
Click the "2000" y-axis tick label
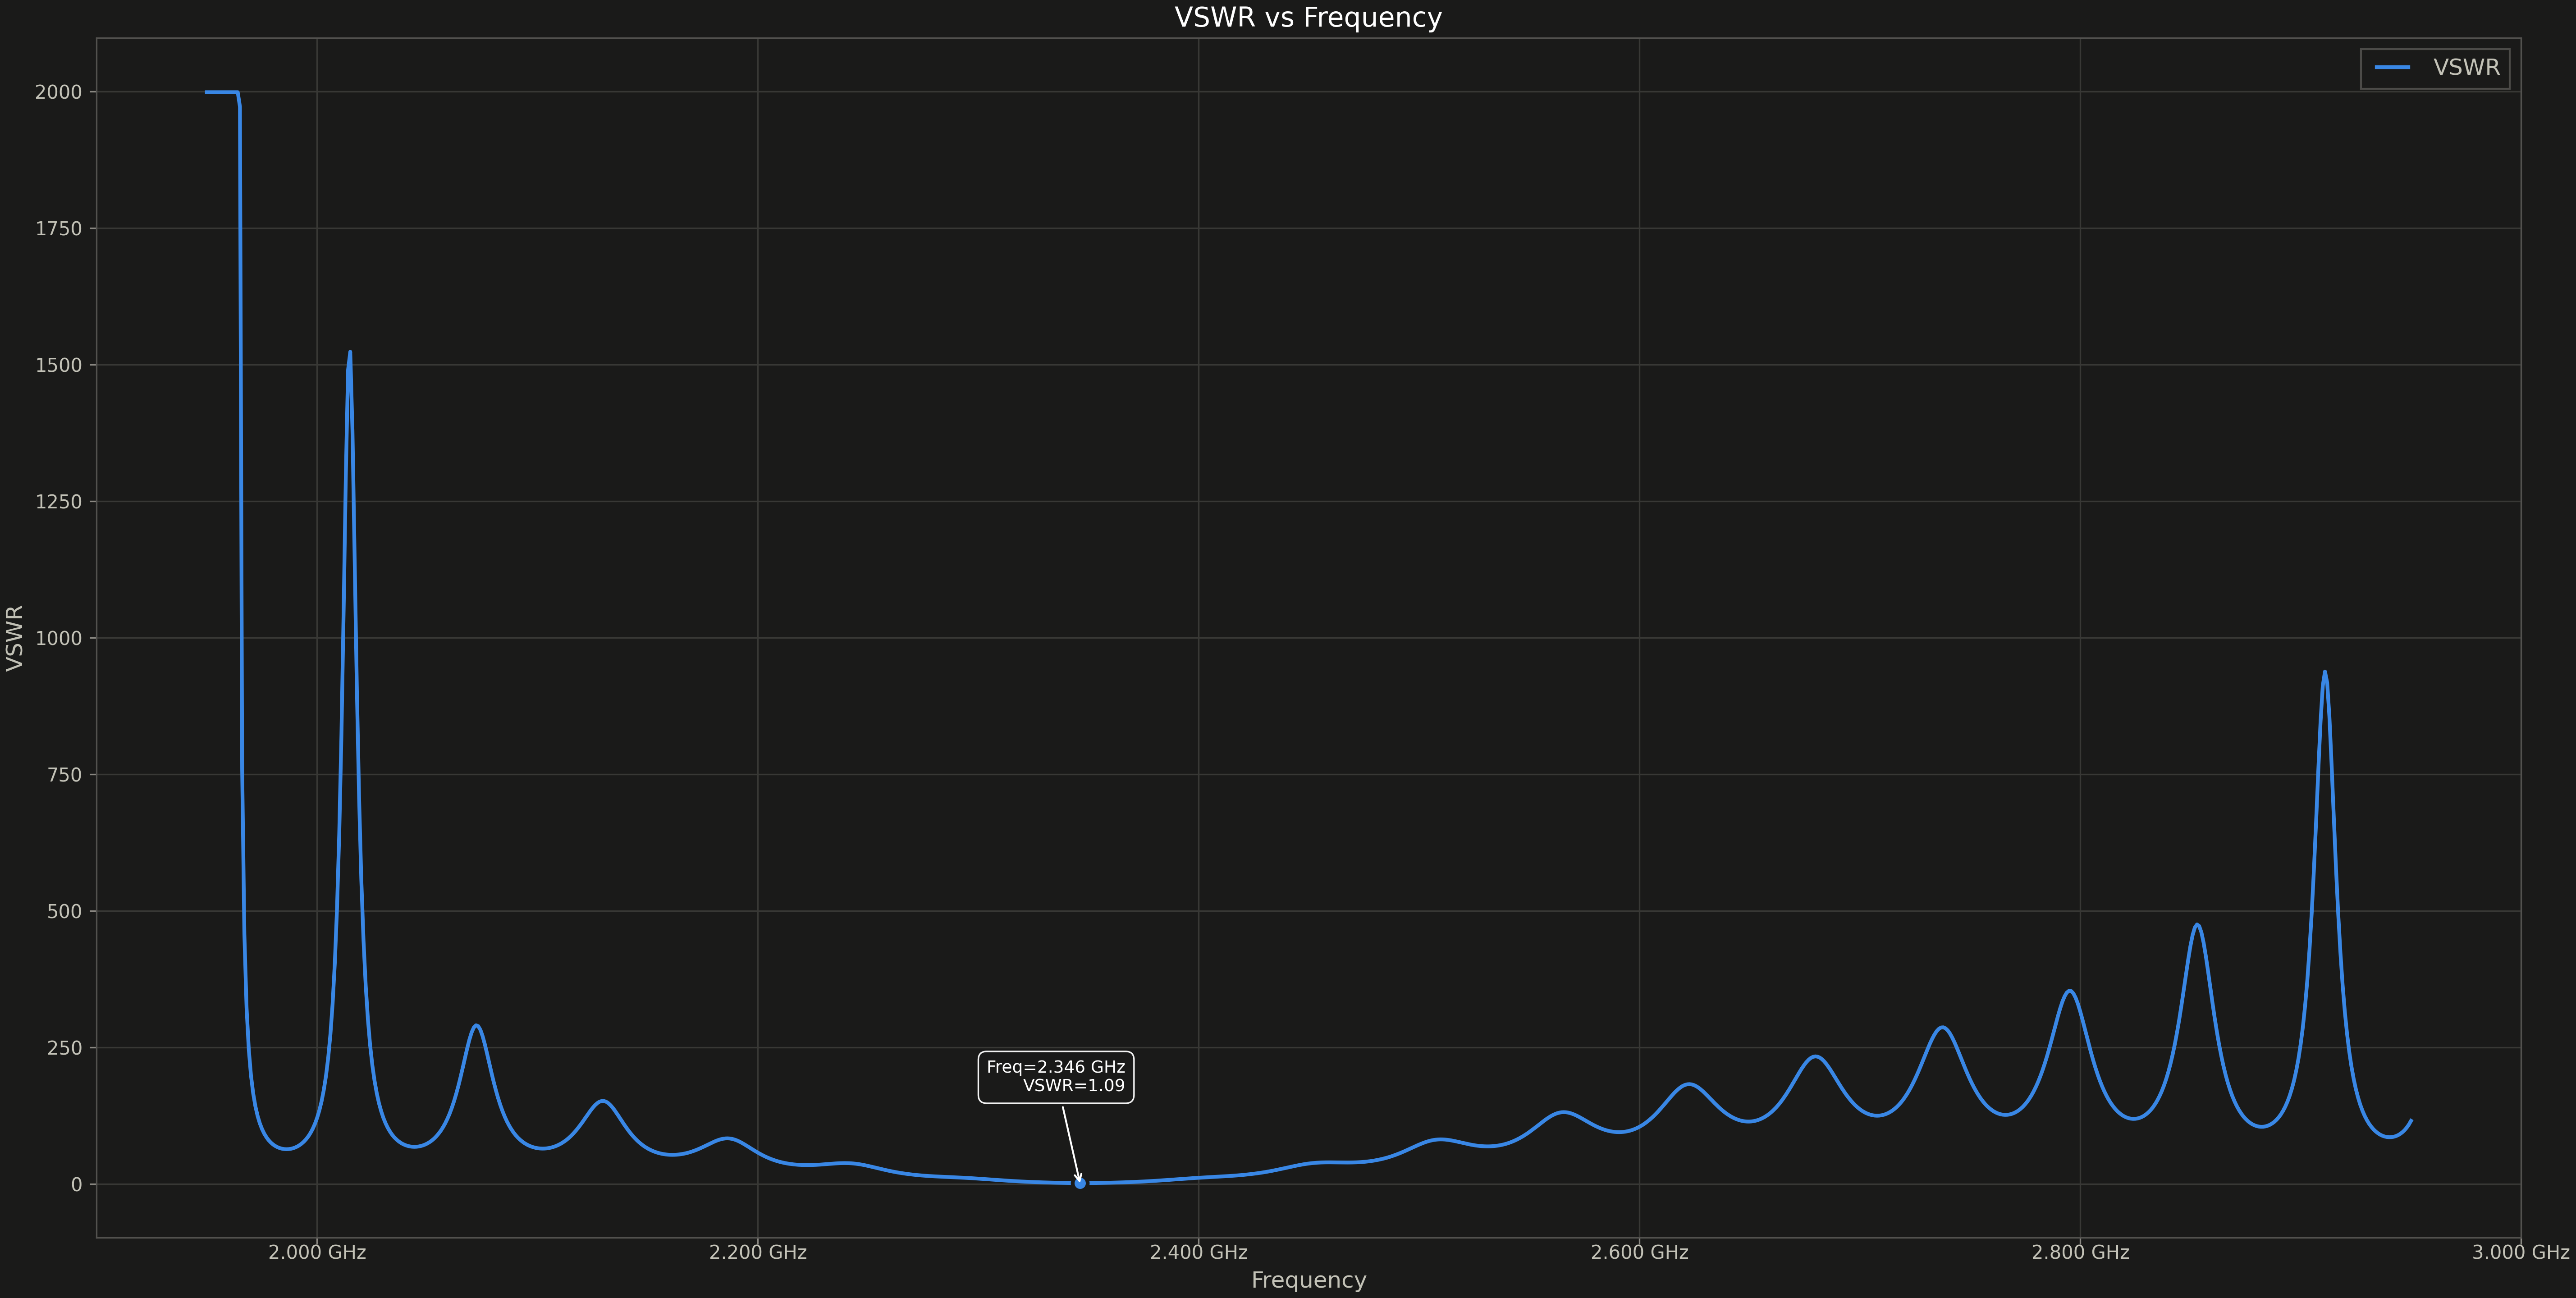click(58, 92)
